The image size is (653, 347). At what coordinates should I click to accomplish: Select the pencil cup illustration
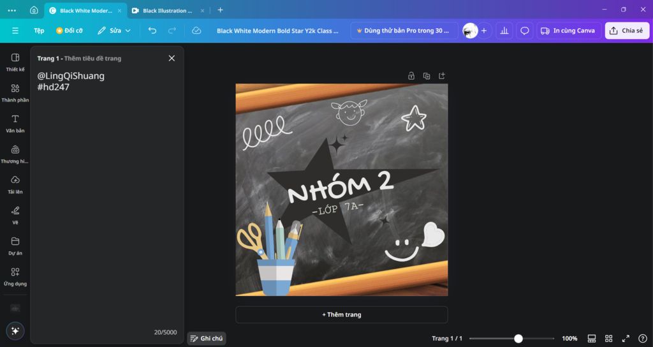270,249
